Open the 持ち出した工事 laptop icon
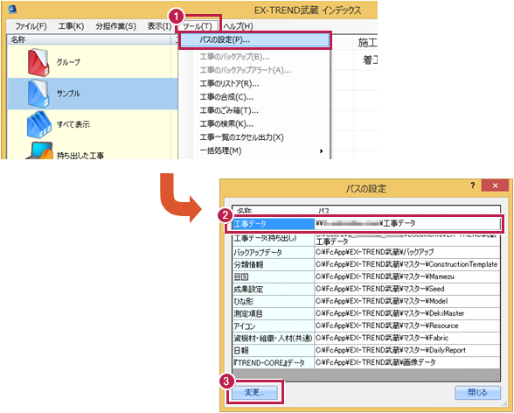Screen dimensions: 514x413 click(39, 150)
